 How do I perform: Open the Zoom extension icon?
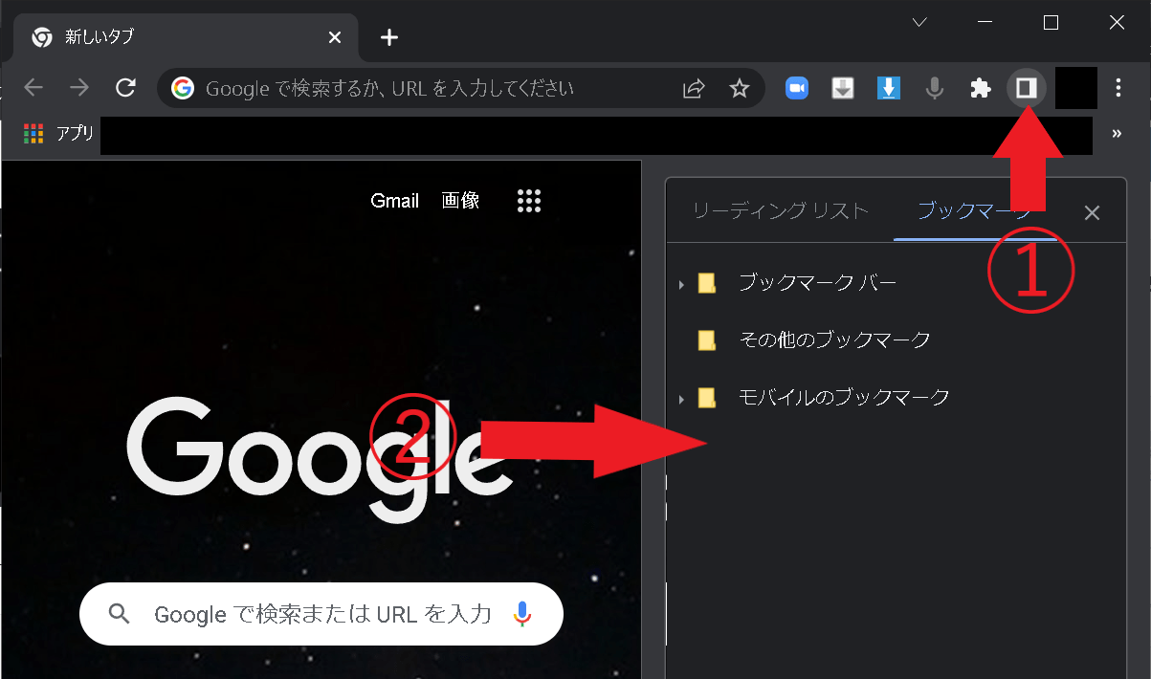[797, 89]
